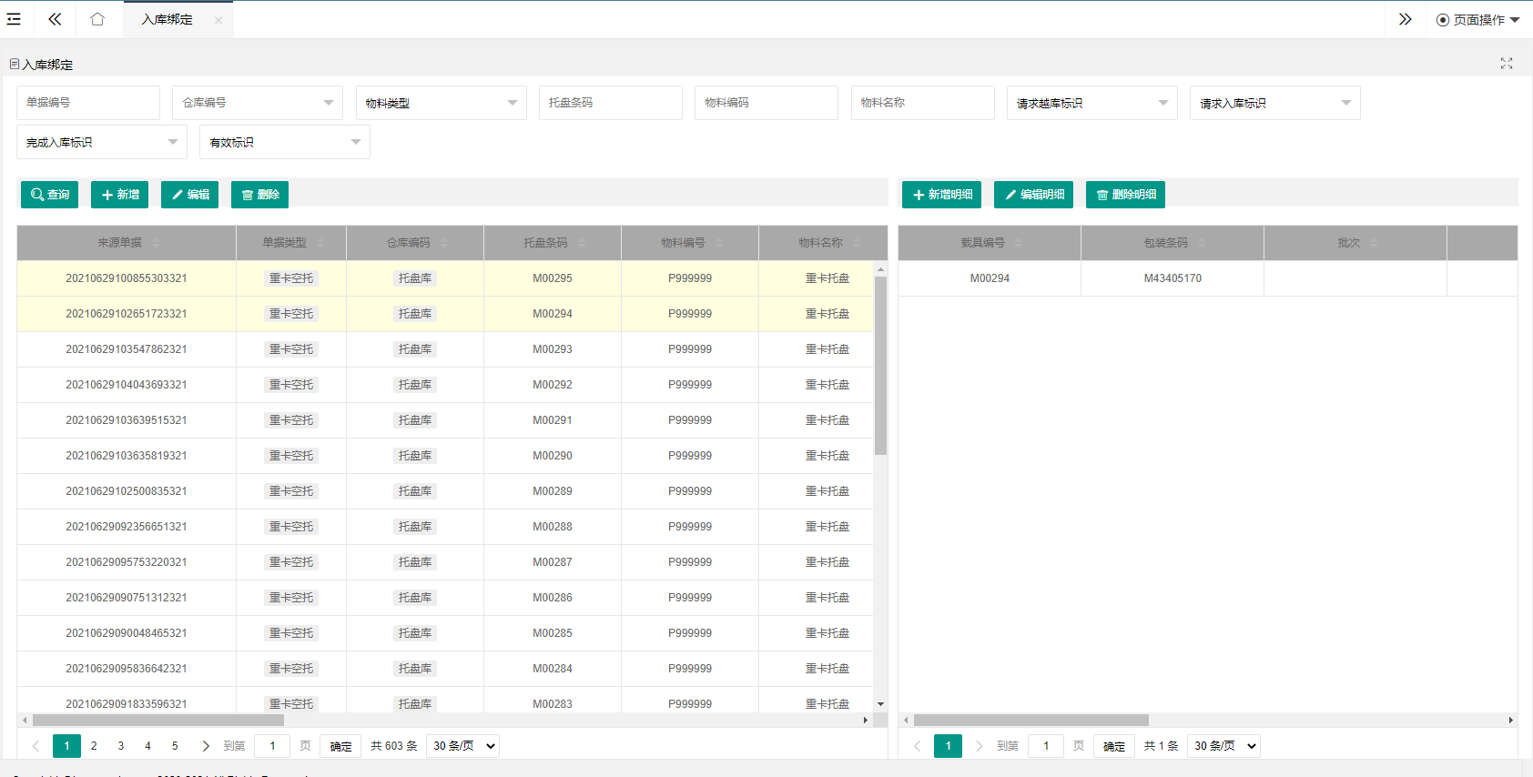
Task: Sort by the 批次 column sort icon
Action: [x=1374, y=243]
